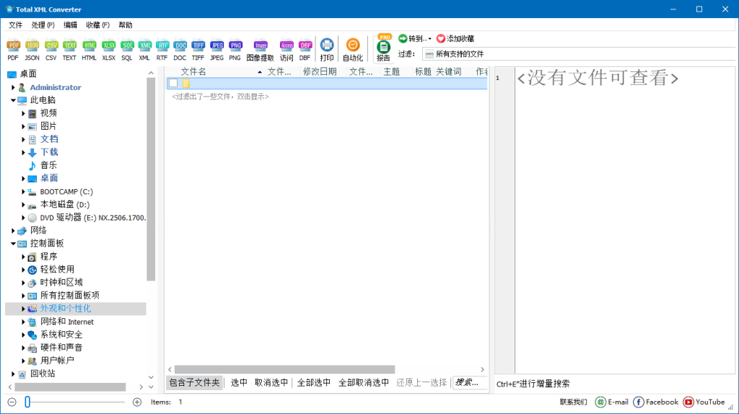The image size is (739, 414).
Task: Convert to PDF format icon
Action: coord(13,50)
